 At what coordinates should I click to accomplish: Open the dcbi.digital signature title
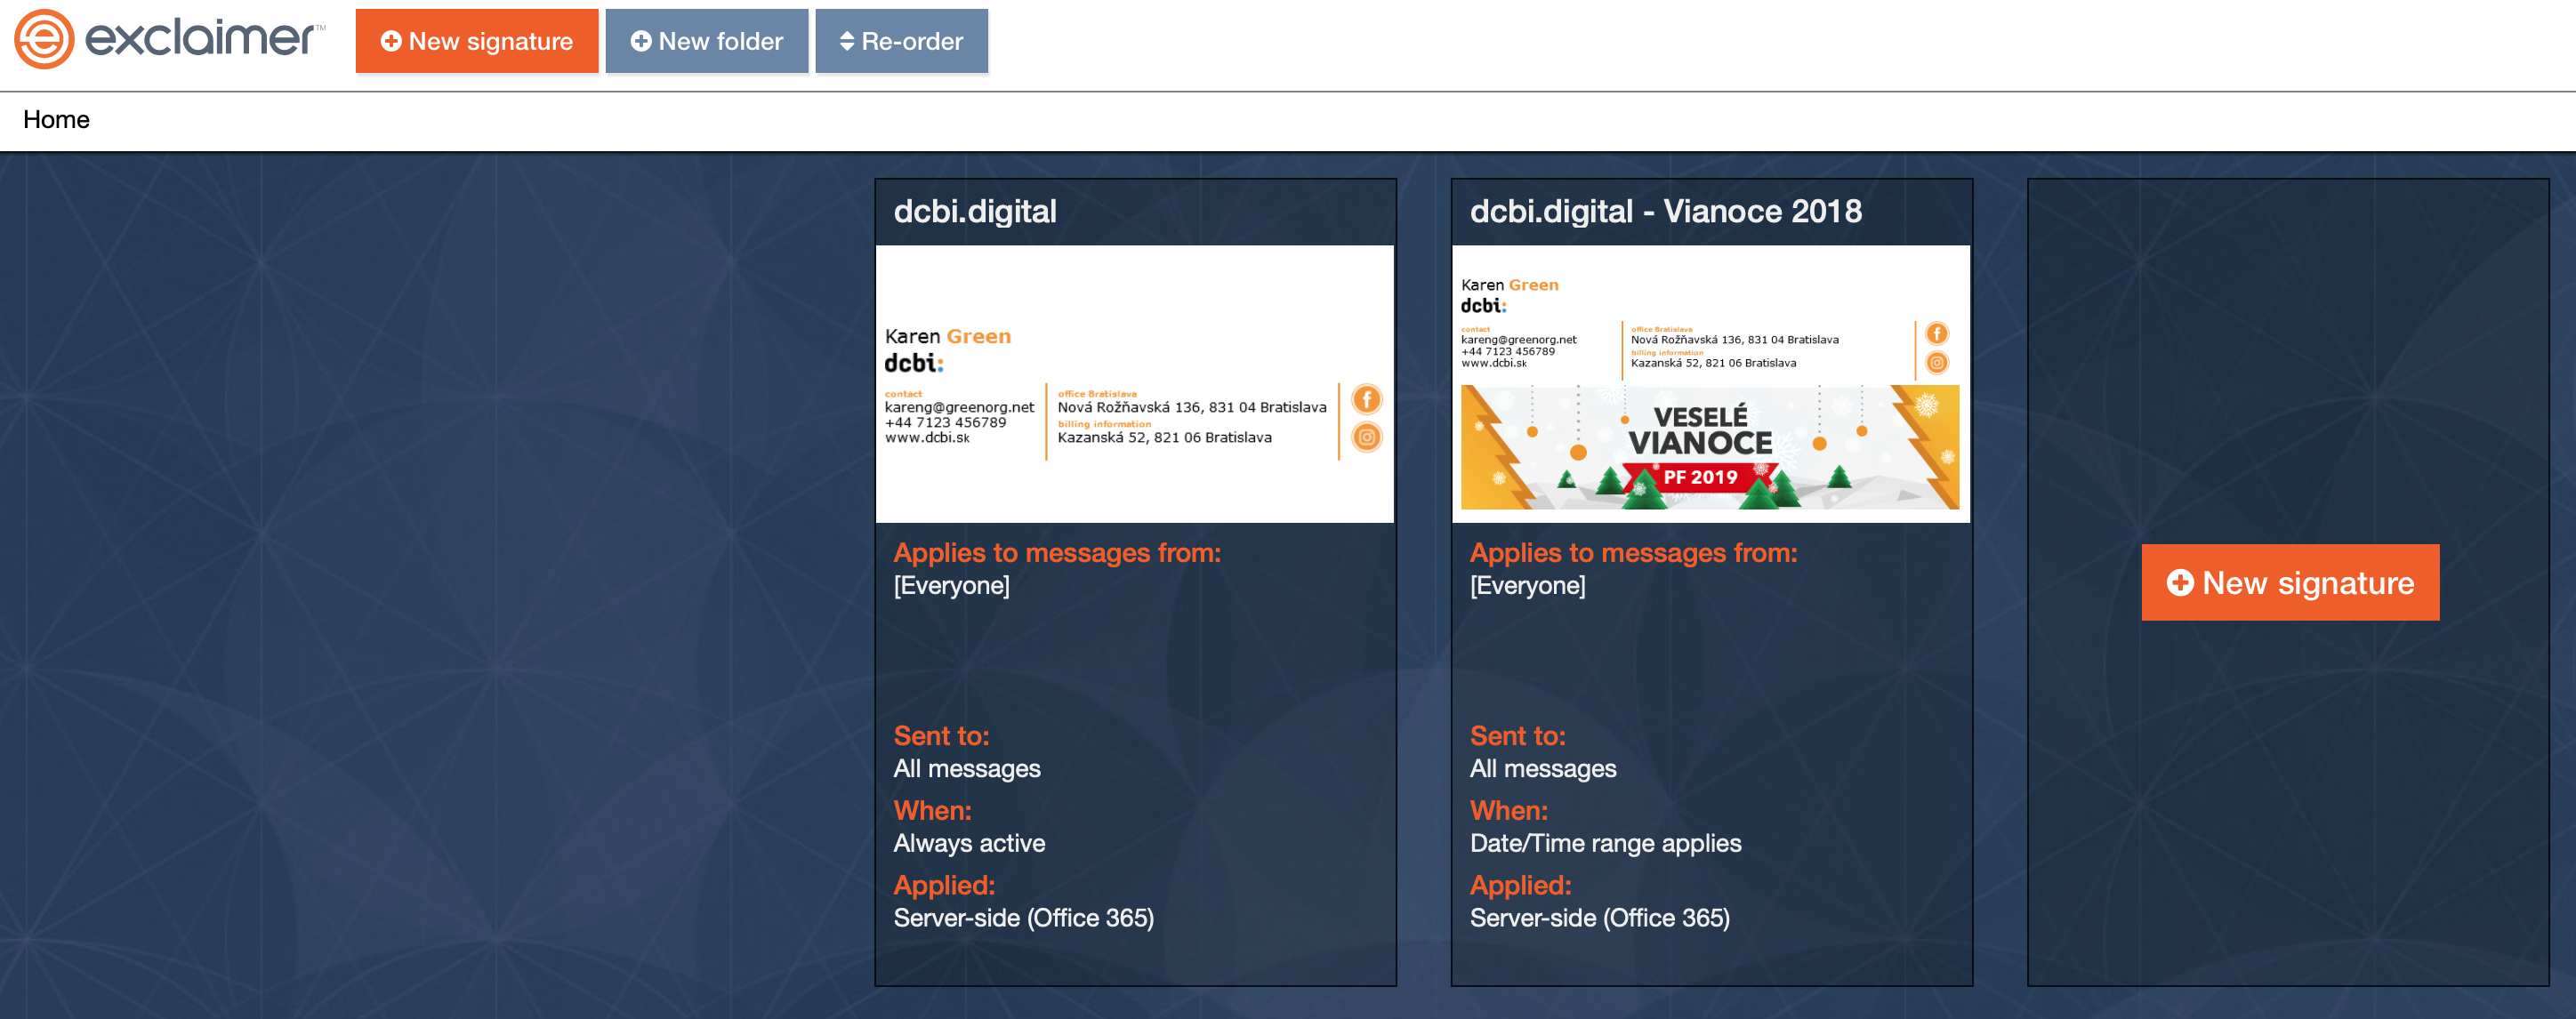tap(974, 212)
